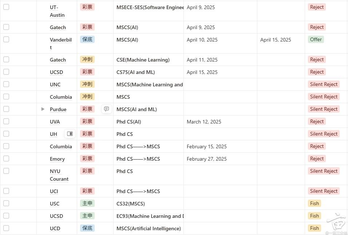Click the EC93(Machine Learning and program cell
Viewport: 348px width, 235px height.
click(150, 216)
